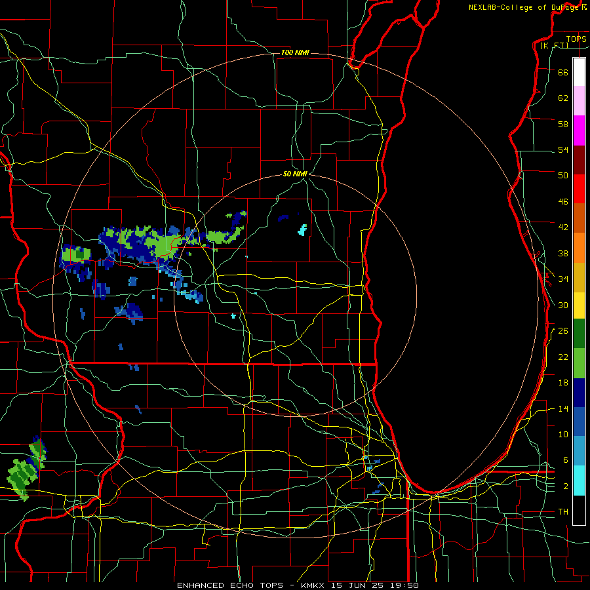Click the legend value '26'
This screenshot has height=590, width=590.
pyautogui.click(x=563, y=331)
